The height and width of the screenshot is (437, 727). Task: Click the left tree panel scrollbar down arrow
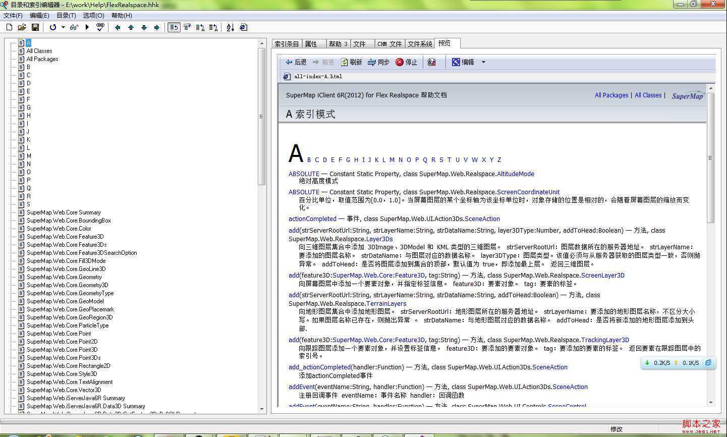click(262, 409)
